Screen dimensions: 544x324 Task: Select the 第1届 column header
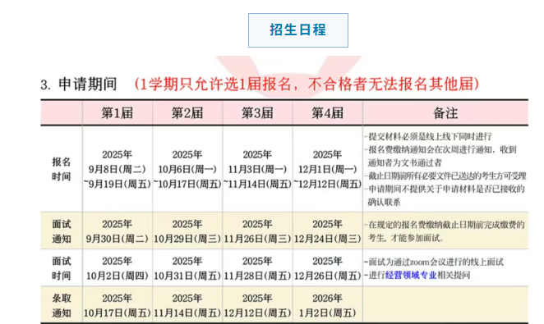tap(118, 113)
